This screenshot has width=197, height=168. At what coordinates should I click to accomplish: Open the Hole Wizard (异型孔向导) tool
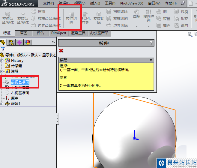pyautogui.click(x=86, y=18)
